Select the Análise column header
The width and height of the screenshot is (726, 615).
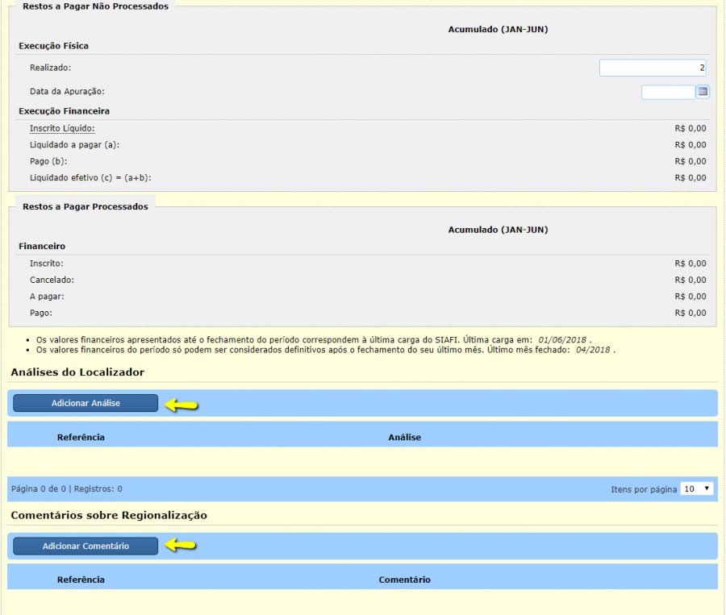(x=405, y=438)
